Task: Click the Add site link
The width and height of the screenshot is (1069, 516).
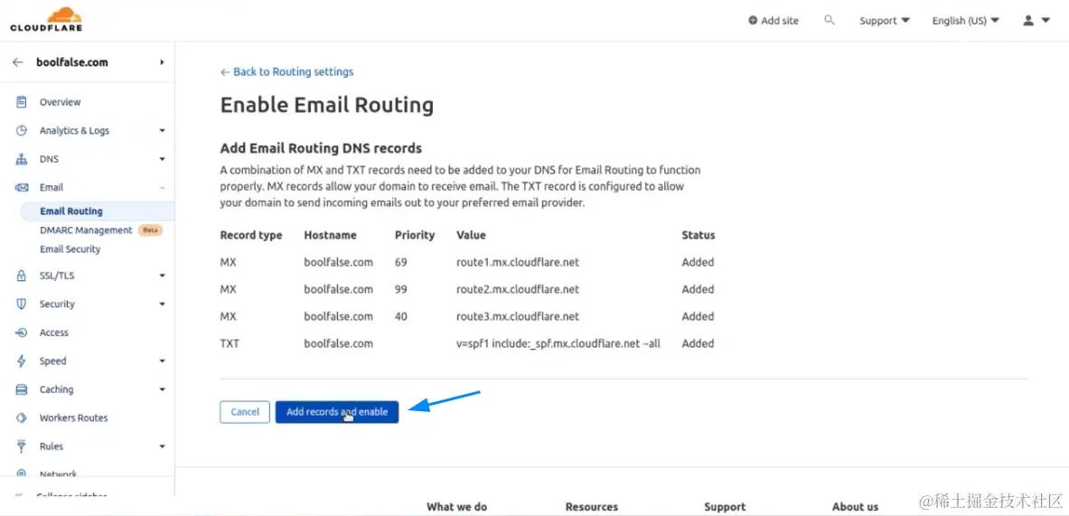Action: click(774, 21)
